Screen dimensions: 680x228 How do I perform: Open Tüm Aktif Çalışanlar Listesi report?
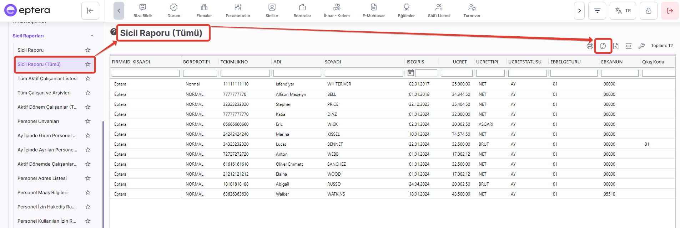click(47, 78)
